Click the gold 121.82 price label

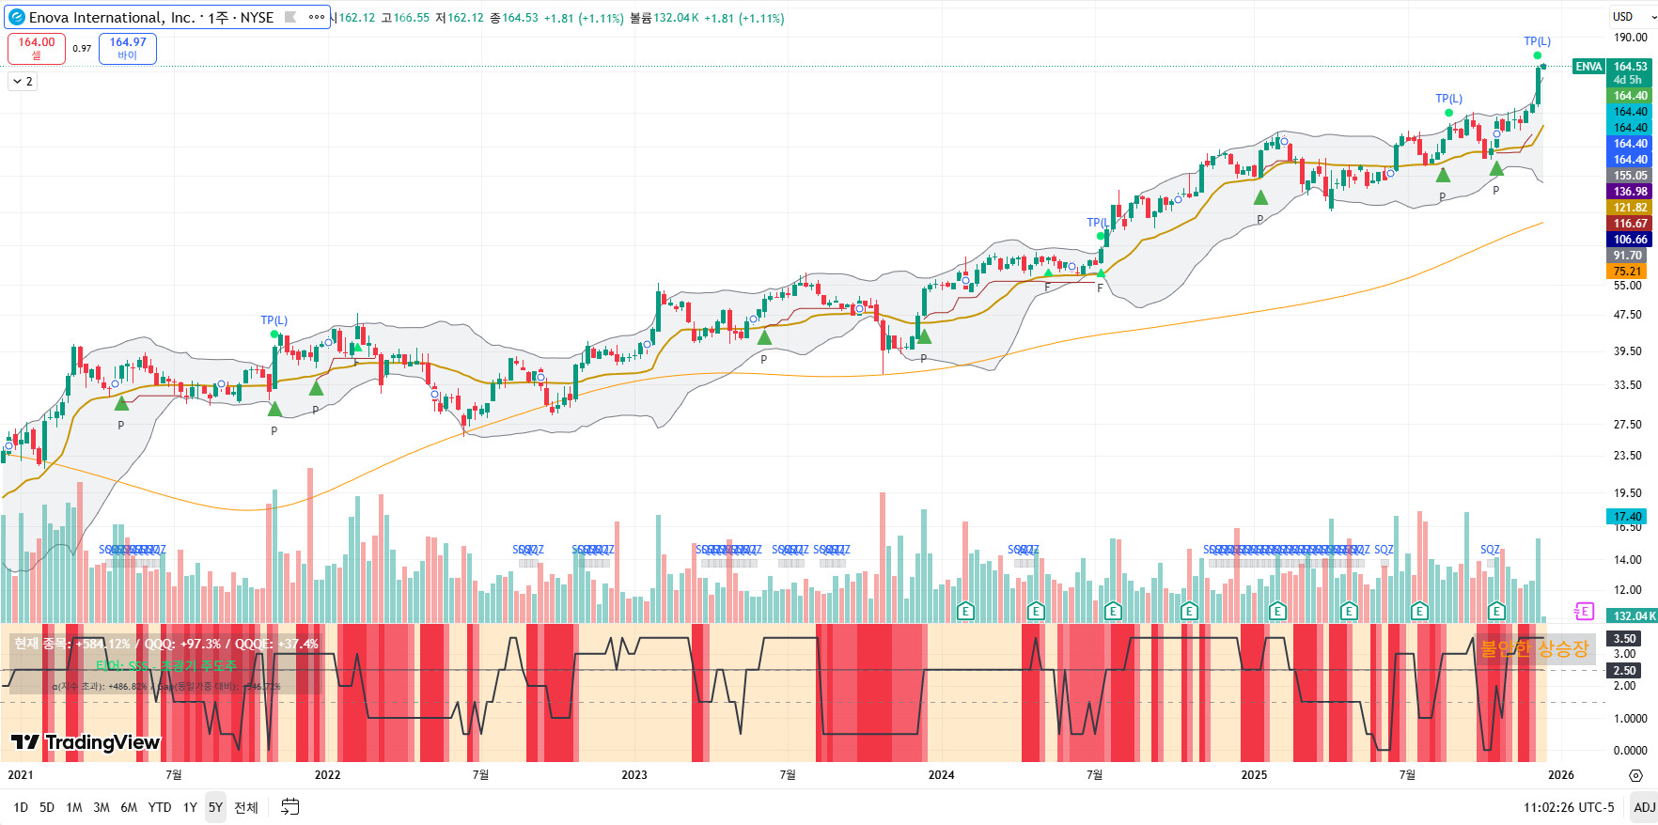[1630, 208]
